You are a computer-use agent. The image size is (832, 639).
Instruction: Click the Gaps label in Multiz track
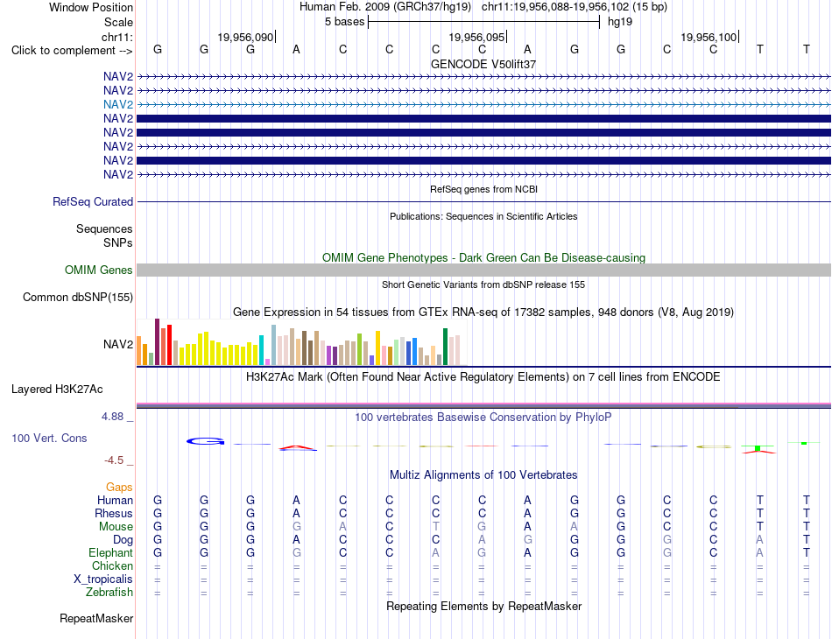(119, 487)
